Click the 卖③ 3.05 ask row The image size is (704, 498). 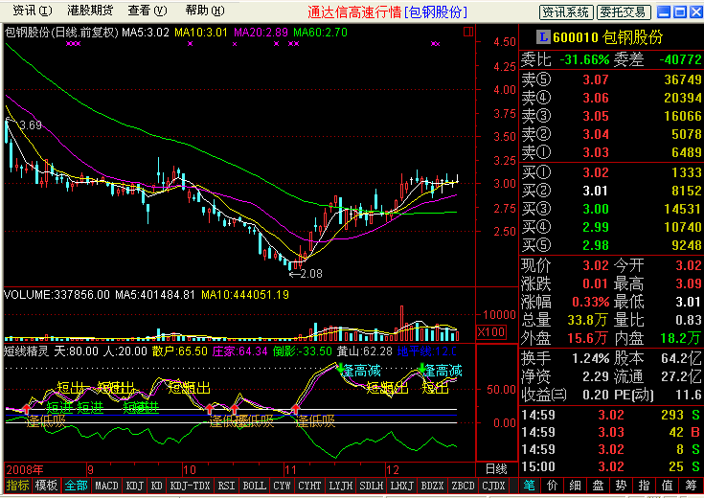611,116
